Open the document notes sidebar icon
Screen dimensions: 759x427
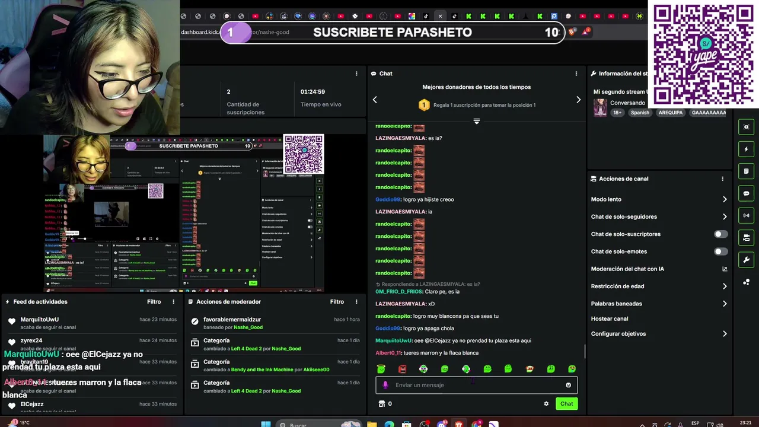746,171
